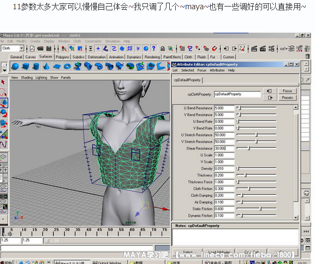Click the U Bend Resistance value field
Viewport: 315px width, 264px height.
[224, 108]
